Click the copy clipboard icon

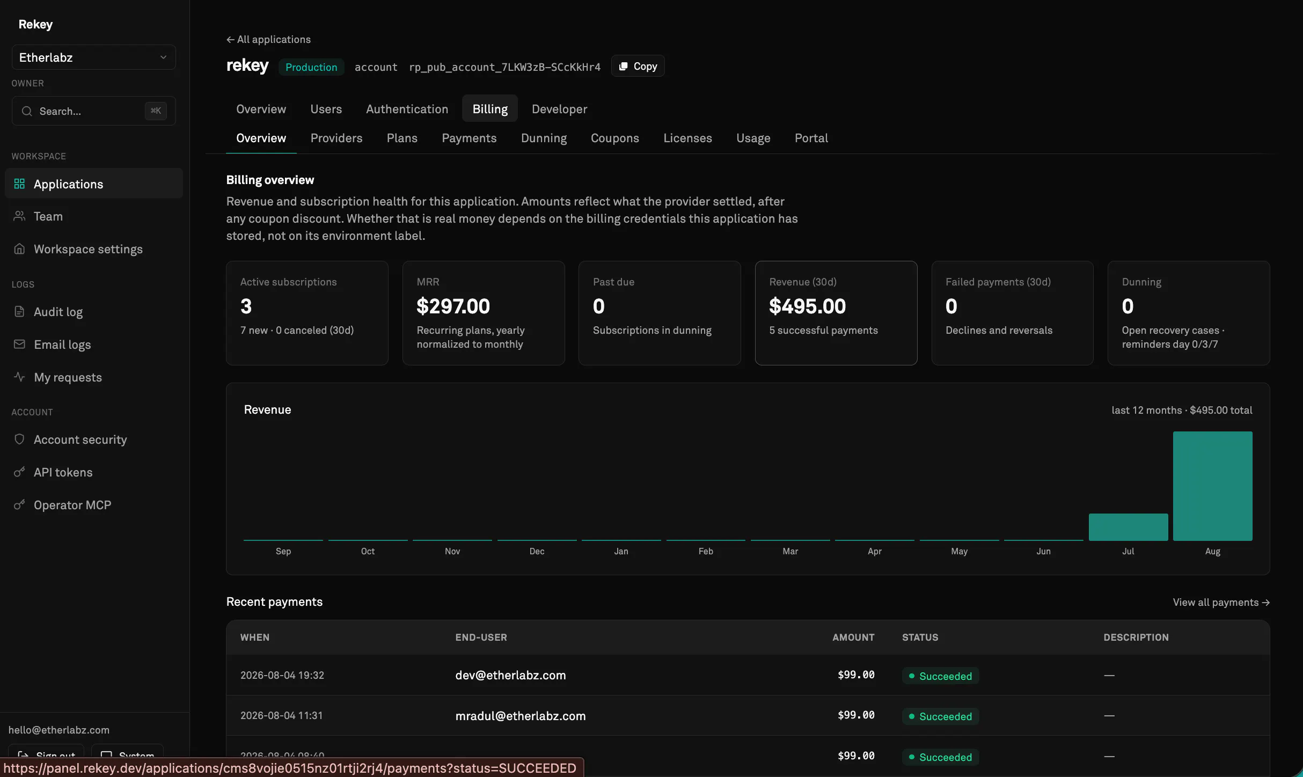[x=623, y=66]
